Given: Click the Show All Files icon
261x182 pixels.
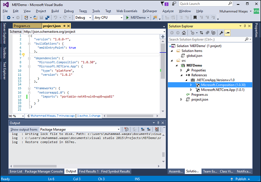Looking at the screenshot, I should 214,33.
